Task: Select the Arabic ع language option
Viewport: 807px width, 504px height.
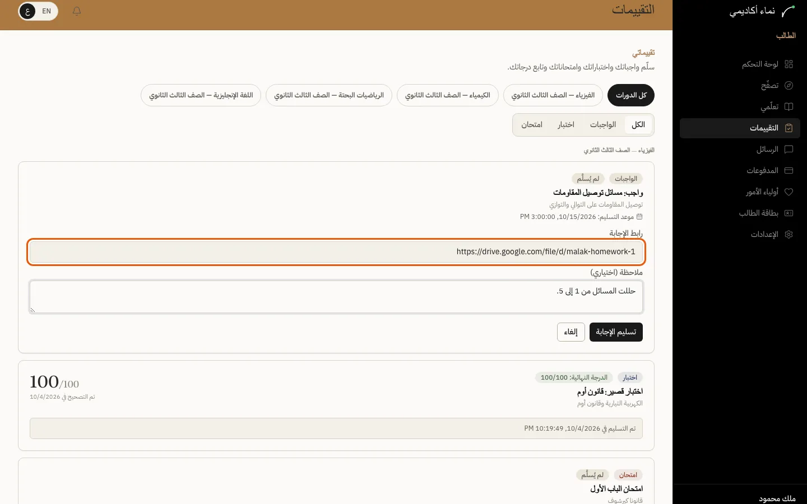Action: pos(27,11)
